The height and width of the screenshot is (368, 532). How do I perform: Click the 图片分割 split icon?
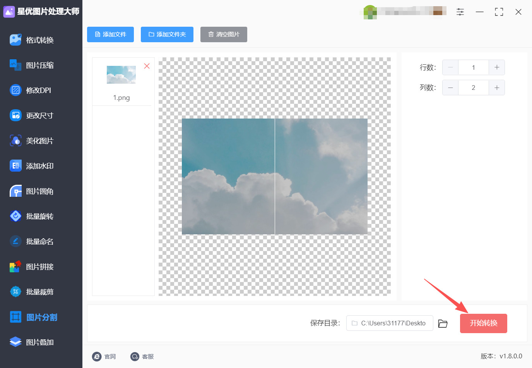[15, 317]
